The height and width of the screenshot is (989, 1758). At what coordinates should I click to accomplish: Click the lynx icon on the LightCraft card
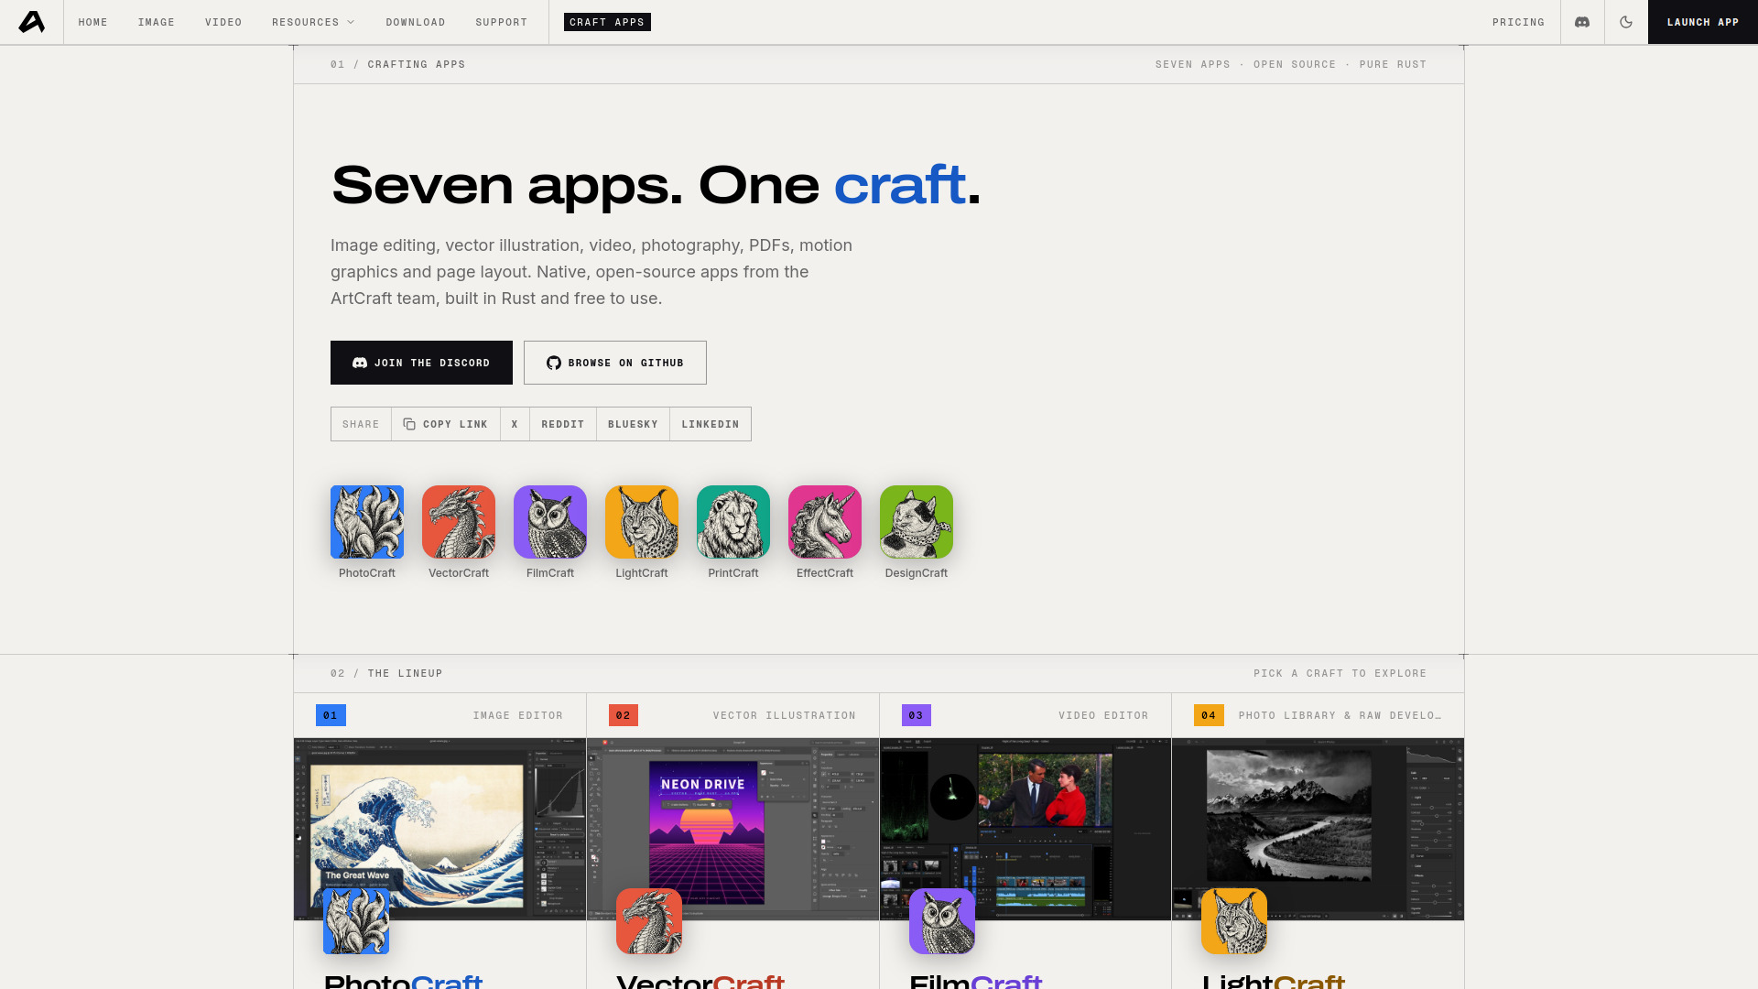point(1234,921)
